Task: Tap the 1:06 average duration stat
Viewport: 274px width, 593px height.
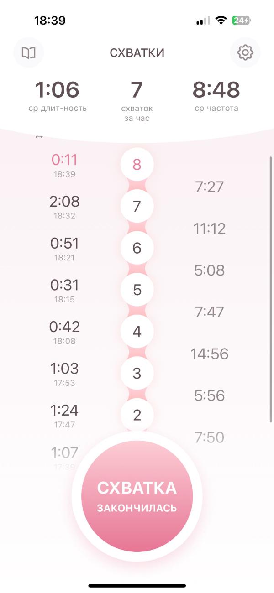Action: [58, 90]
